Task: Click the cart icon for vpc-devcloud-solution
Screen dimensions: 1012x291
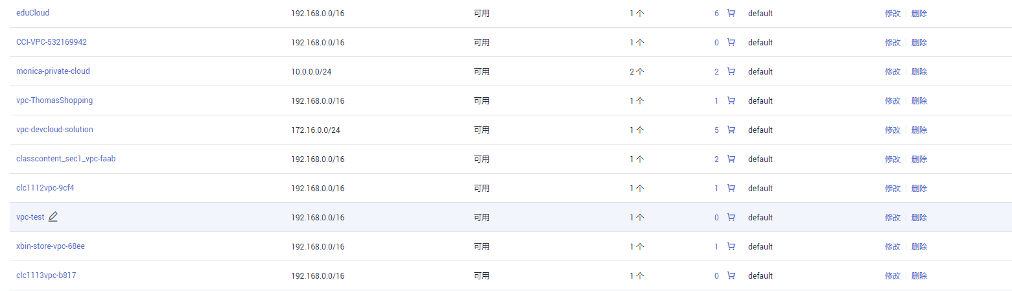Action: tap(731, 130)
